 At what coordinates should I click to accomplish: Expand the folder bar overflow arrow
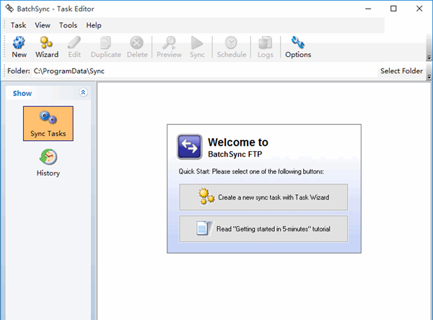(x=429, y=77)
